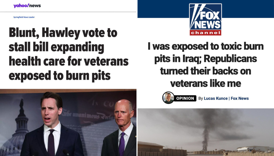Click the Fox News Channel logo
This screenshot has height=156, width=274.
(205, 19)
